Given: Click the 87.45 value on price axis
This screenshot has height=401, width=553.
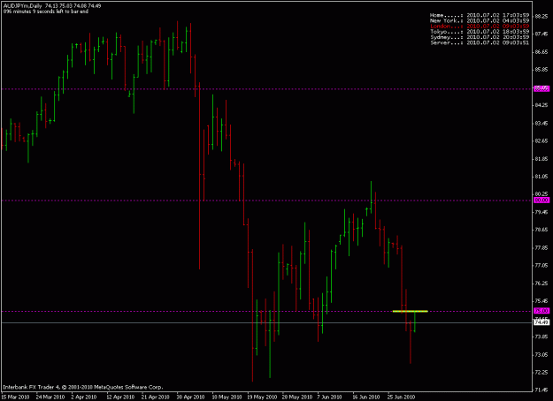Looking at the screenshot, I should click(x=541, y=34).
